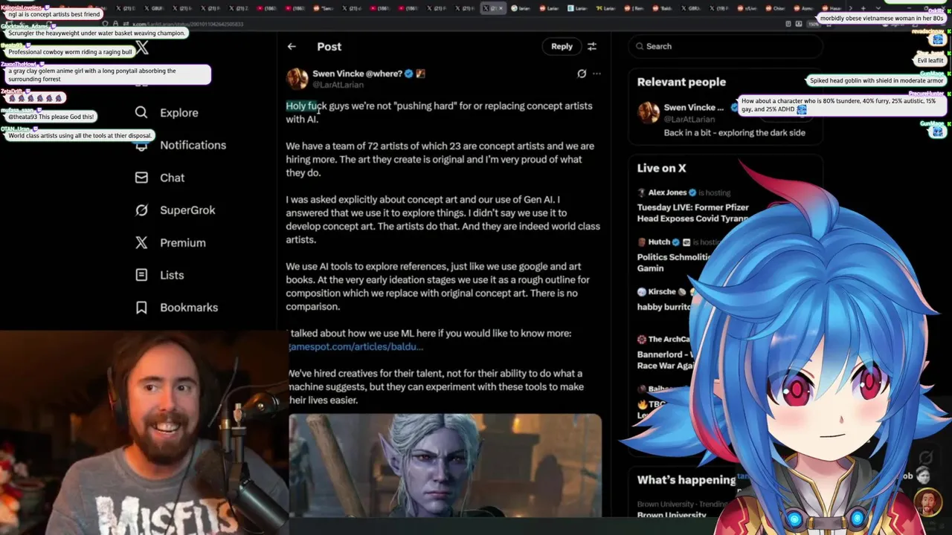
Task: Open the post's three-dot More menu
Action: click(596, 74)
